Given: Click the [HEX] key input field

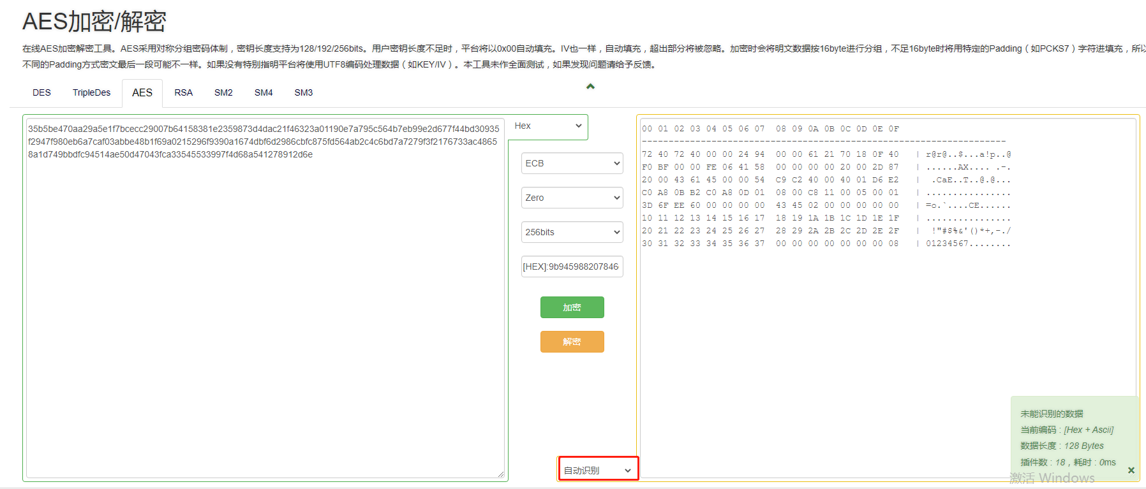Looking at the screenshot, I should point(572,266).
